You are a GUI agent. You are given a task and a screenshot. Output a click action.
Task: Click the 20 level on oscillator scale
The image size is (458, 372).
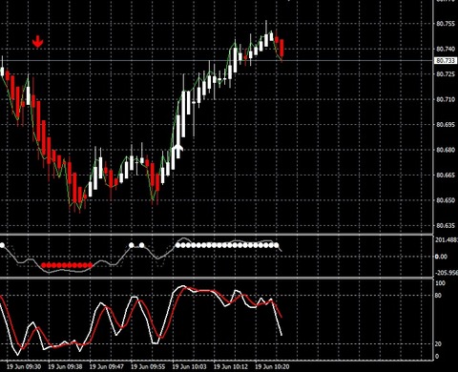pos(438,344)
